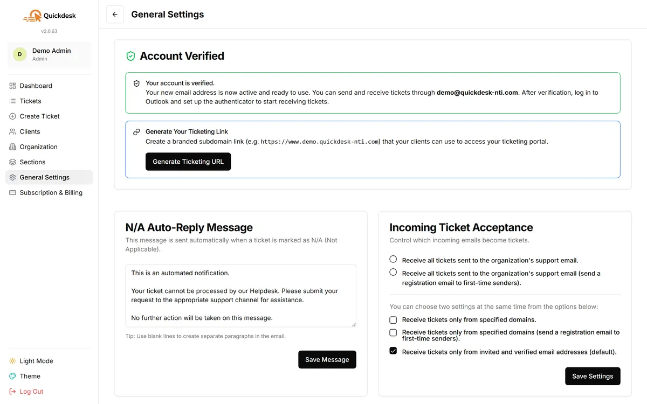Click the Demo Admin avatar circle
The image size is (647, 404).
pyautogui.click(x=20, y=54)
